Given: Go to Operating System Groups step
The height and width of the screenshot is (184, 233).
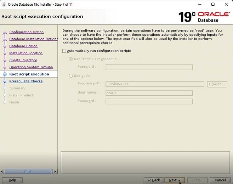Looking at the screenshot, I should click(31, 67).
